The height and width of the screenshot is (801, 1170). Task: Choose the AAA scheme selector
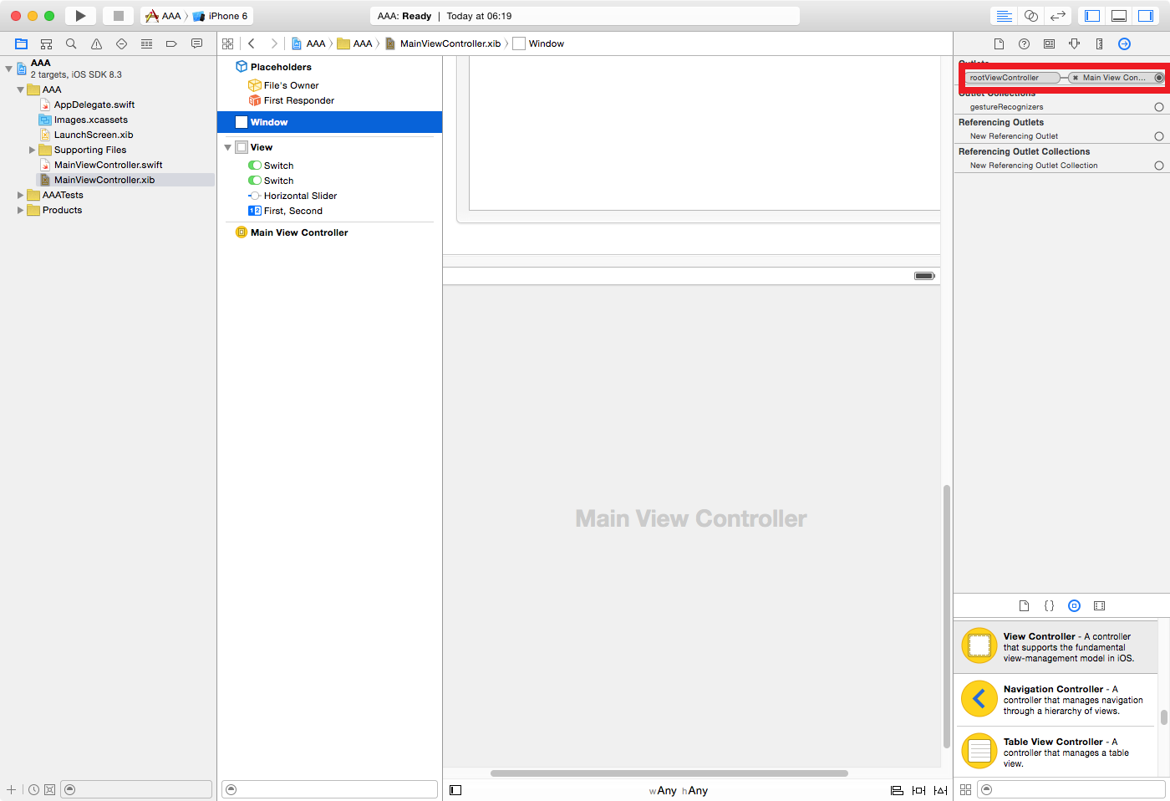tap(163, 16)
